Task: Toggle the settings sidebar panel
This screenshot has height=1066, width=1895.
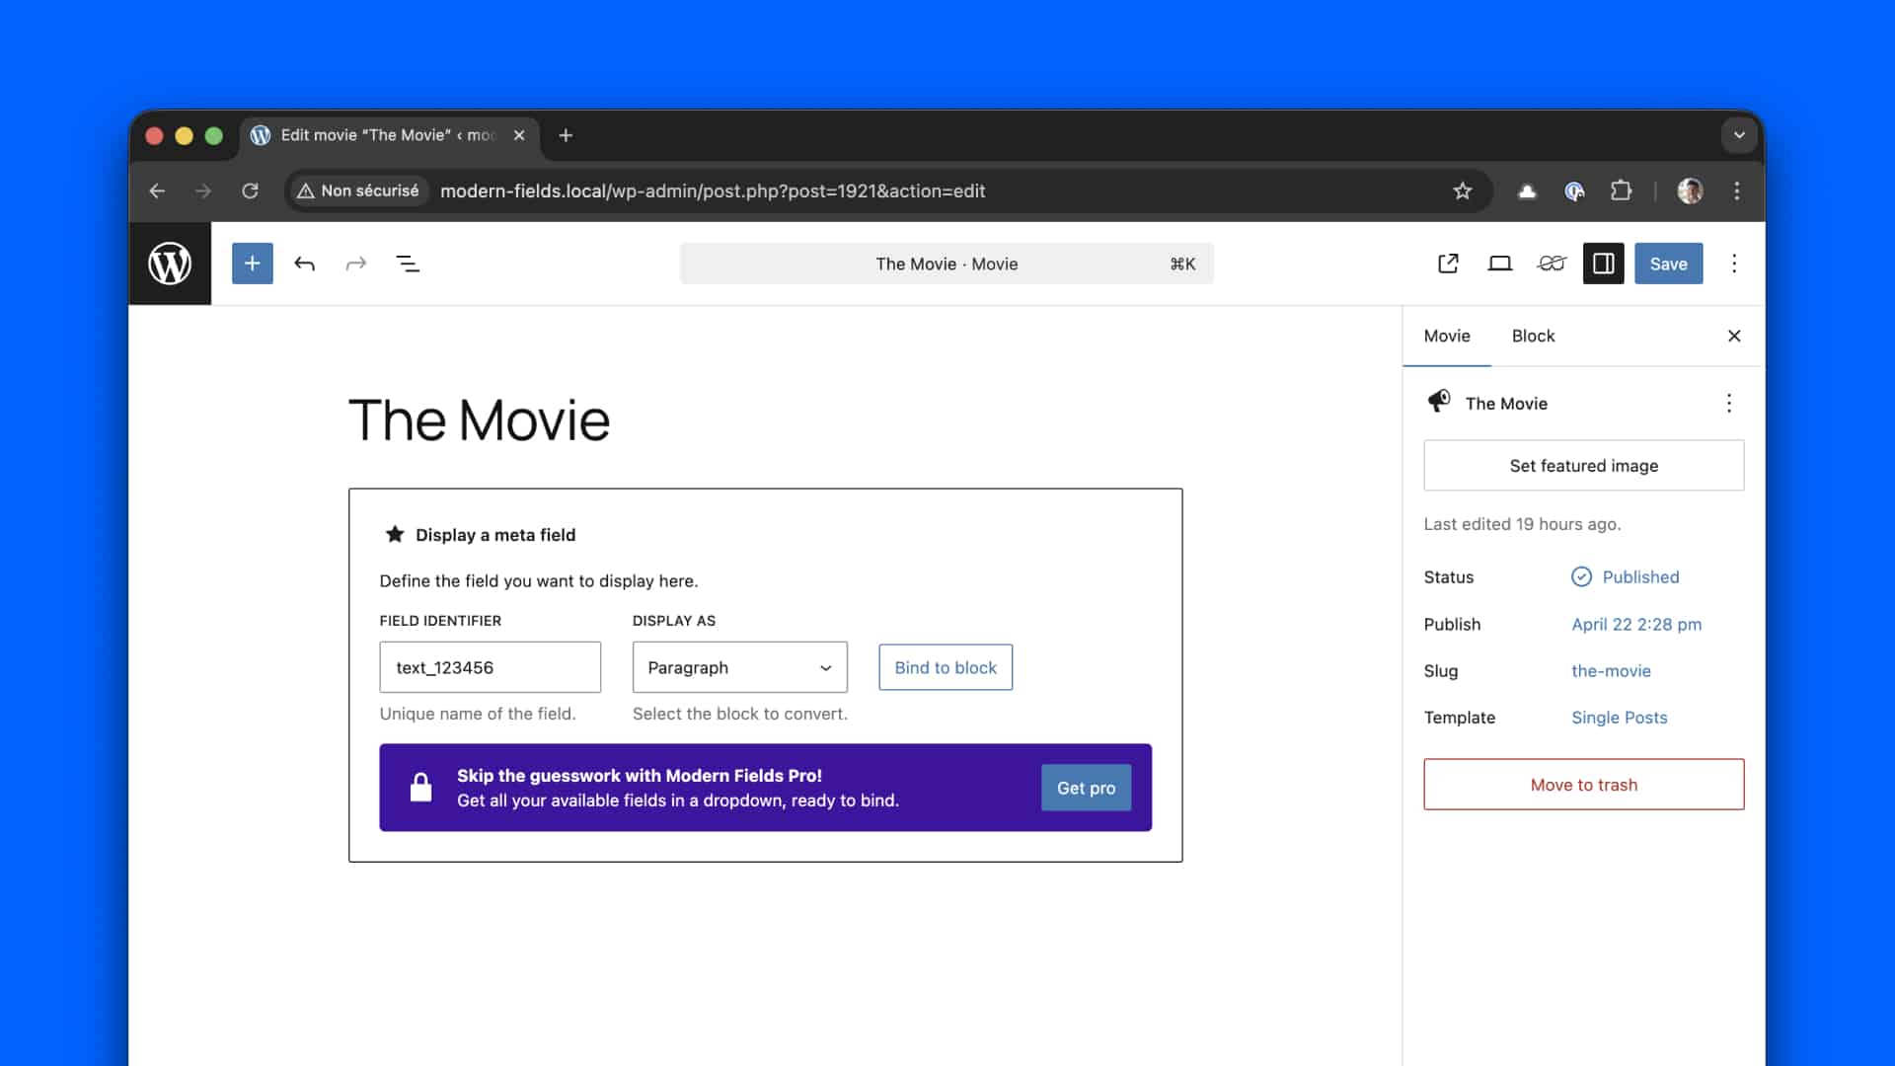Action: coord(1604,264)
